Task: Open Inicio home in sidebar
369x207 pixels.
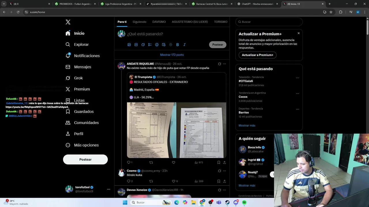Action: 75,33
